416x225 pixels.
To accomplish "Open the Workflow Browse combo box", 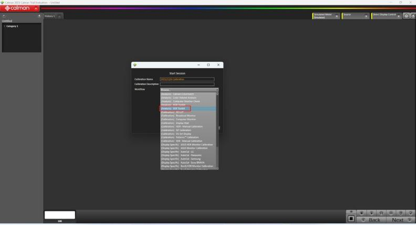I will point(189,90).
